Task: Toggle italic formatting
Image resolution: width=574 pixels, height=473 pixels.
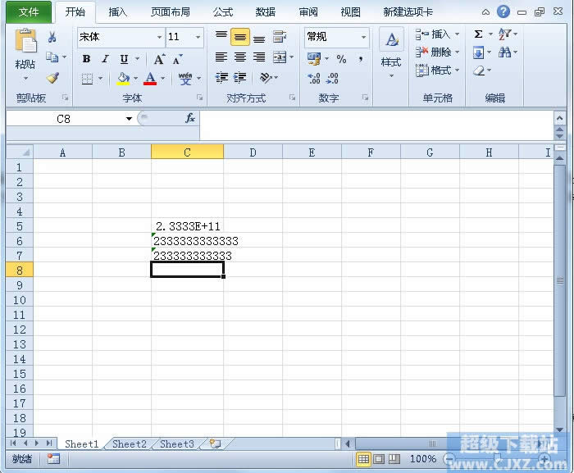Action: coord(106,59)
